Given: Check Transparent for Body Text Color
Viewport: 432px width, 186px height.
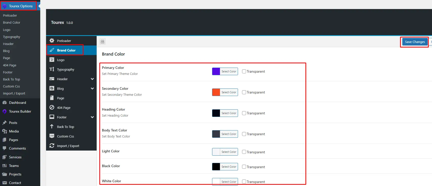Looking at the screenshot, I should coord(244,134).
